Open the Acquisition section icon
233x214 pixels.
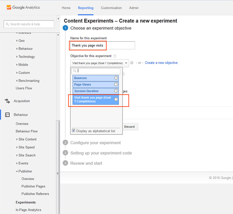tap(7, 101)
